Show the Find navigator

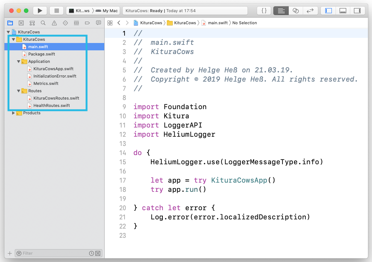click(x=43, y=23)
